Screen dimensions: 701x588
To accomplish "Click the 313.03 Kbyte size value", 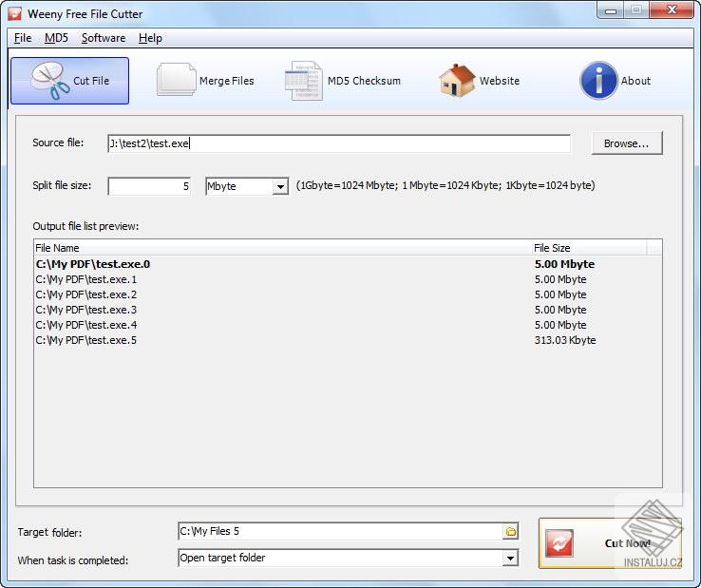I will (x=565, y=340).
